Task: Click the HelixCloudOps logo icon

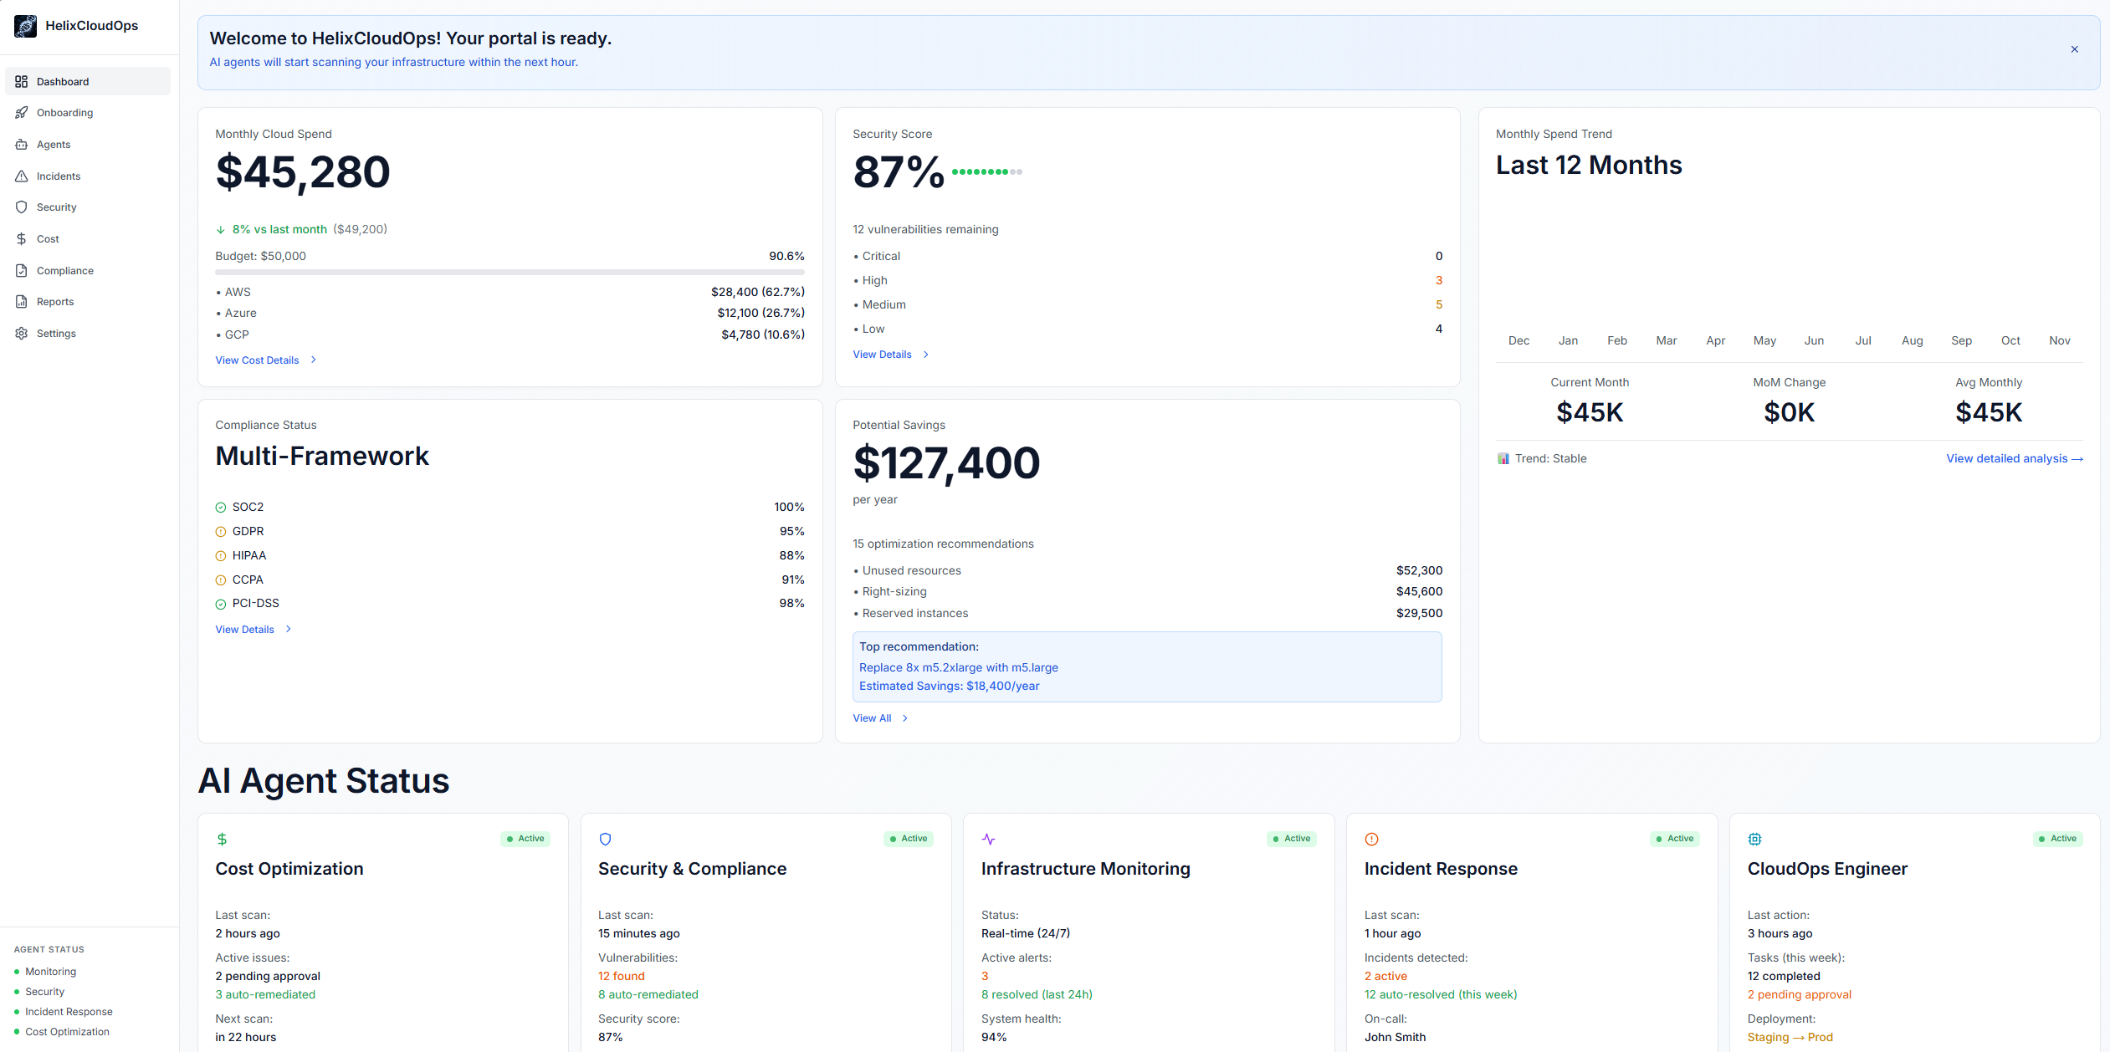Action: coord(25,25)
